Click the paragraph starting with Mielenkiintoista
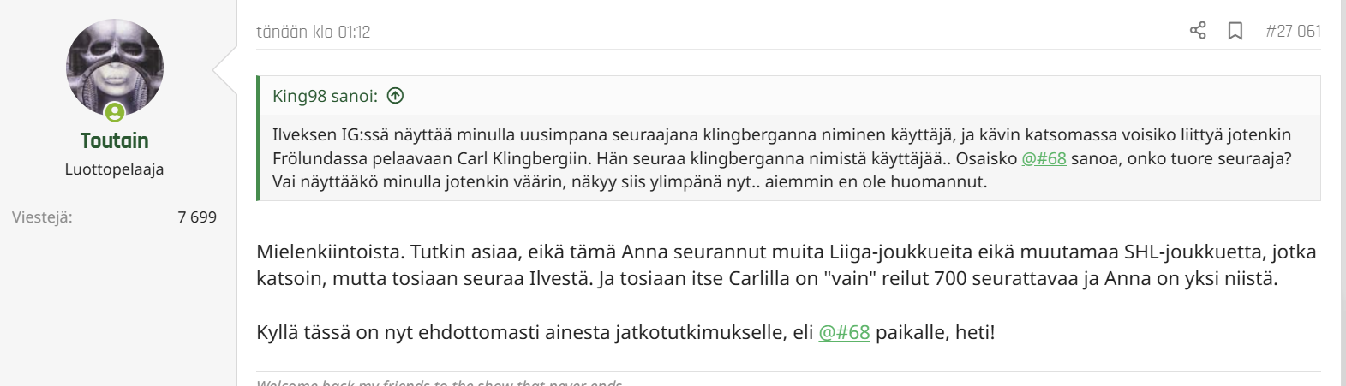The height and width of the screenshot is (386, 1346). (786, 265)
